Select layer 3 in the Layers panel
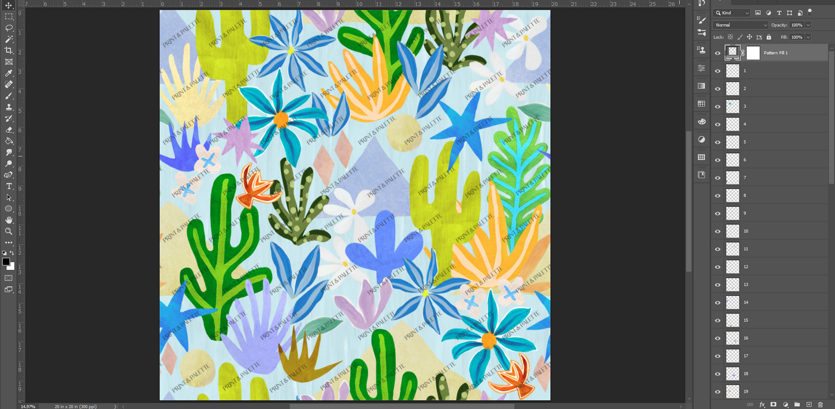 coord(771,106)
